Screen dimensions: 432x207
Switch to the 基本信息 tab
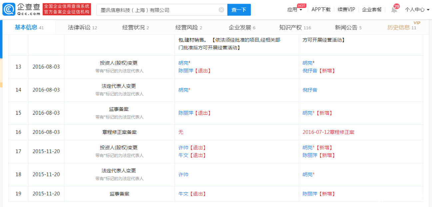click(29, 27)
